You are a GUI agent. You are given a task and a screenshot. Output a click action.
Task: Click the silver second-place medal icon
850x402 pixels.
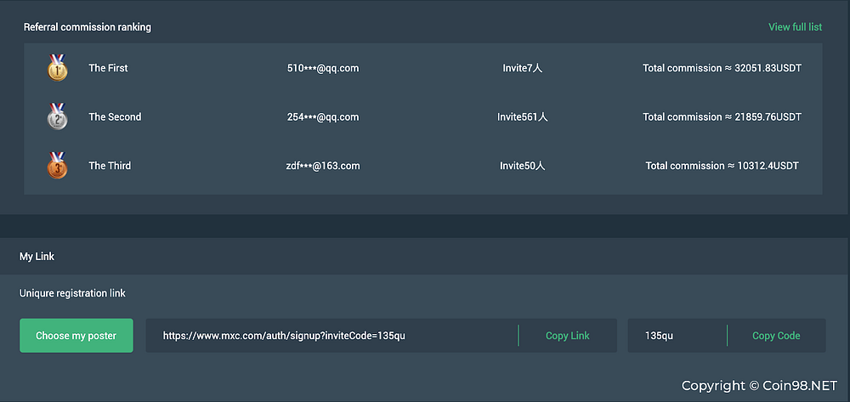[x=57, y=117]
